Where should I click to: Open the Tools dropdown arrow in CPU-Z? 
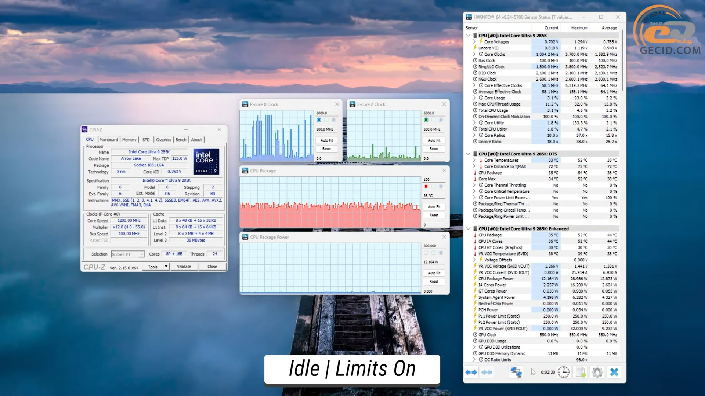point(166,267)
